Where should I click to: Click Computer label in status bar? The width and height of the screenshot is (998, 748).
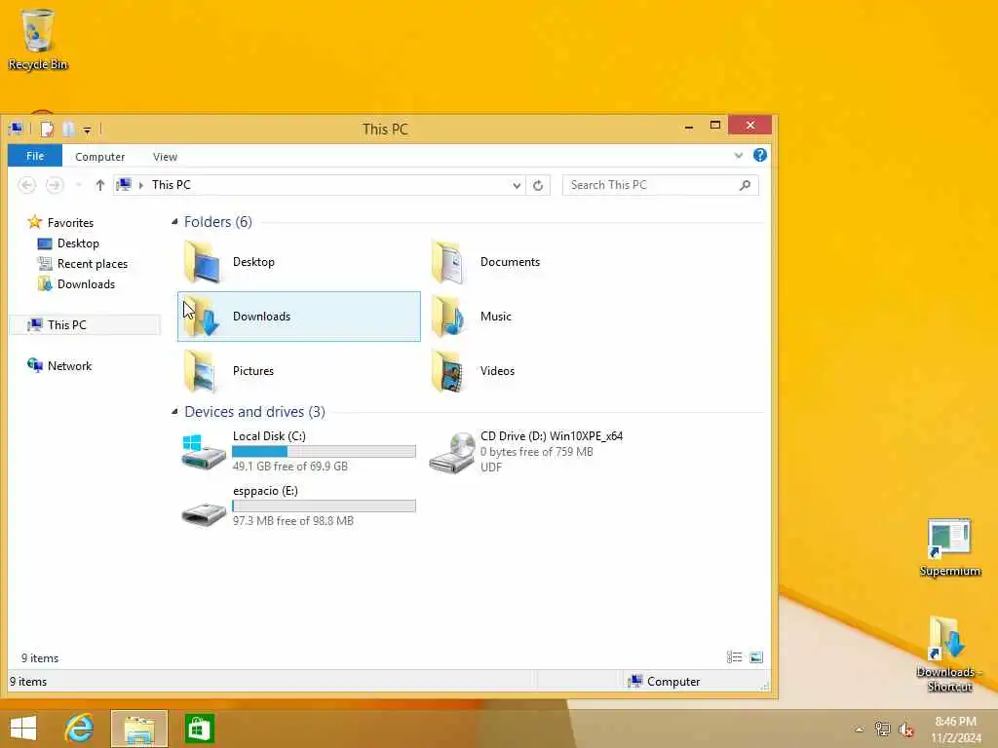(673, 682)
